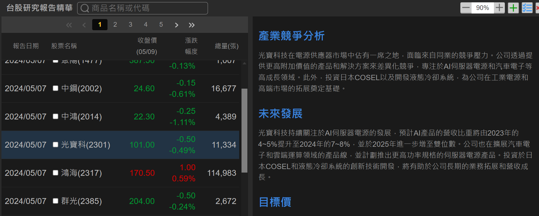Screen dimensions: 539x216
Task: Sort by the 漲跌幅度 column header
Action: coord(191,46)
